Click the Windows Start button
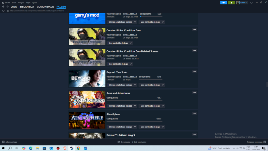Screen dimensions: 268x151 click(3, 148)
